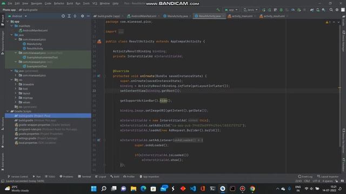Expand com.mianasad.pico under java (generated)
Screen dimensions: 346x194
pos(16,75)
